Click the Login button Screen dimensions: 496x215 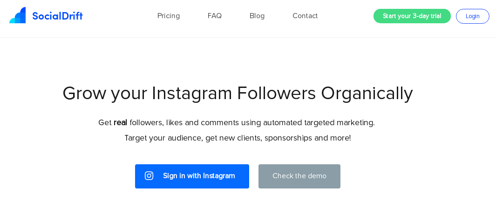click(x=473, y=16)
